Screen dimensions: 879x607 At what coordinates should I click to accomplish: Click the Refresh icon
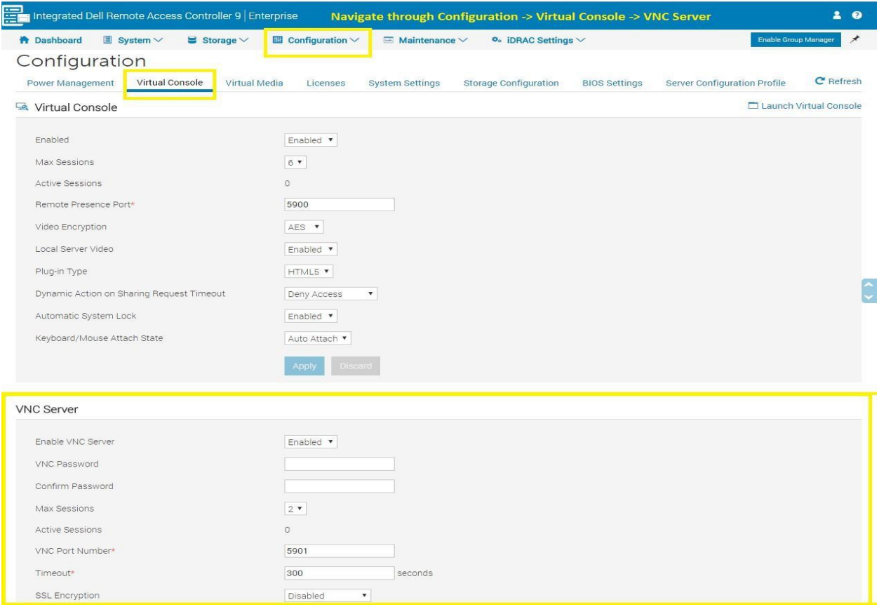click(x=819, y=82)
